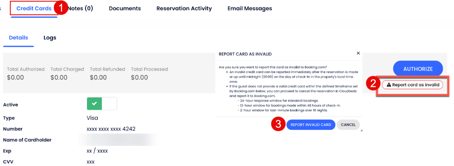Screen dimensions: 454x166
Task: Click the warning triangle icon
Action: coord(389,85)
